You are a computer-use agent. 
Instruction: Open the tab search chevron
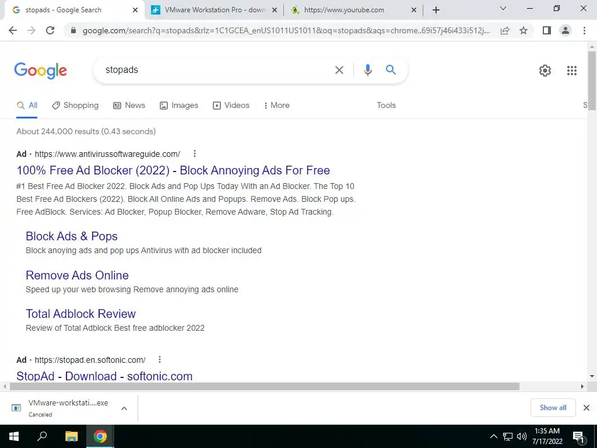pos(503,8)
